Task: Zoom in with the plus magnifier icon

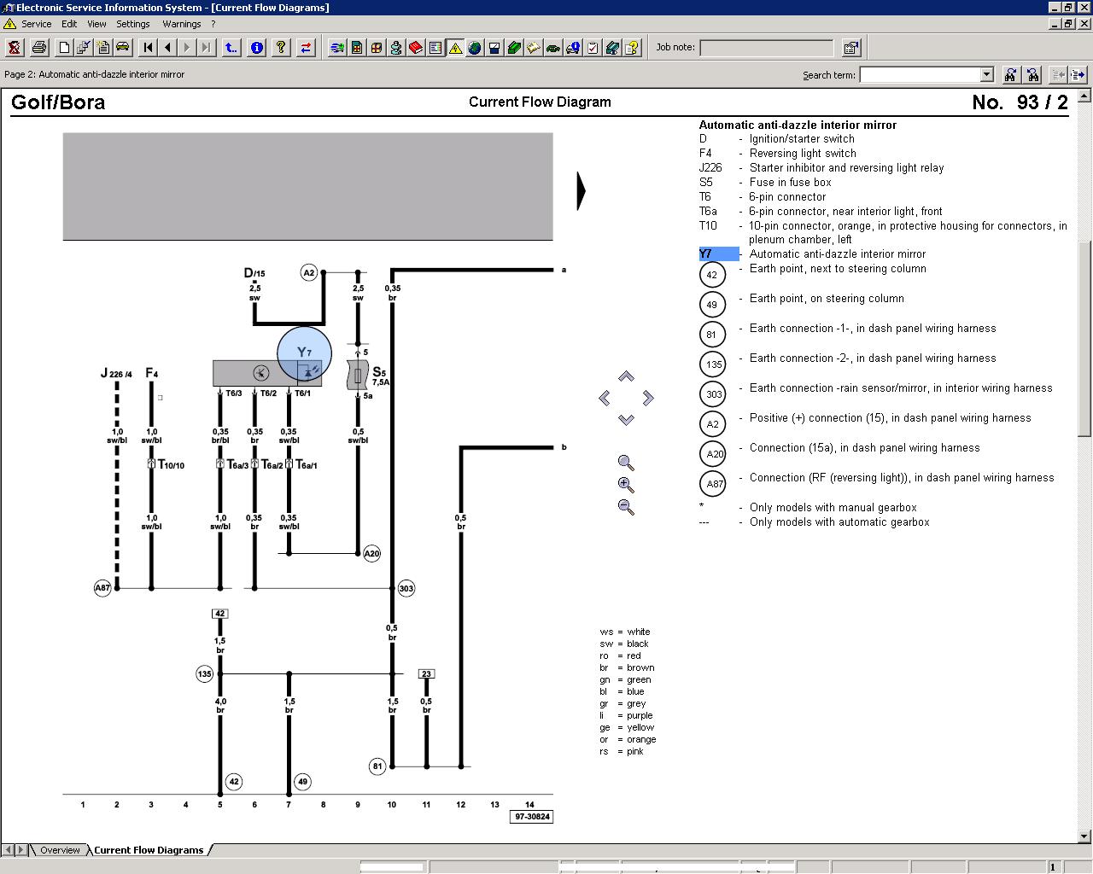Action: tap(626, 485)
